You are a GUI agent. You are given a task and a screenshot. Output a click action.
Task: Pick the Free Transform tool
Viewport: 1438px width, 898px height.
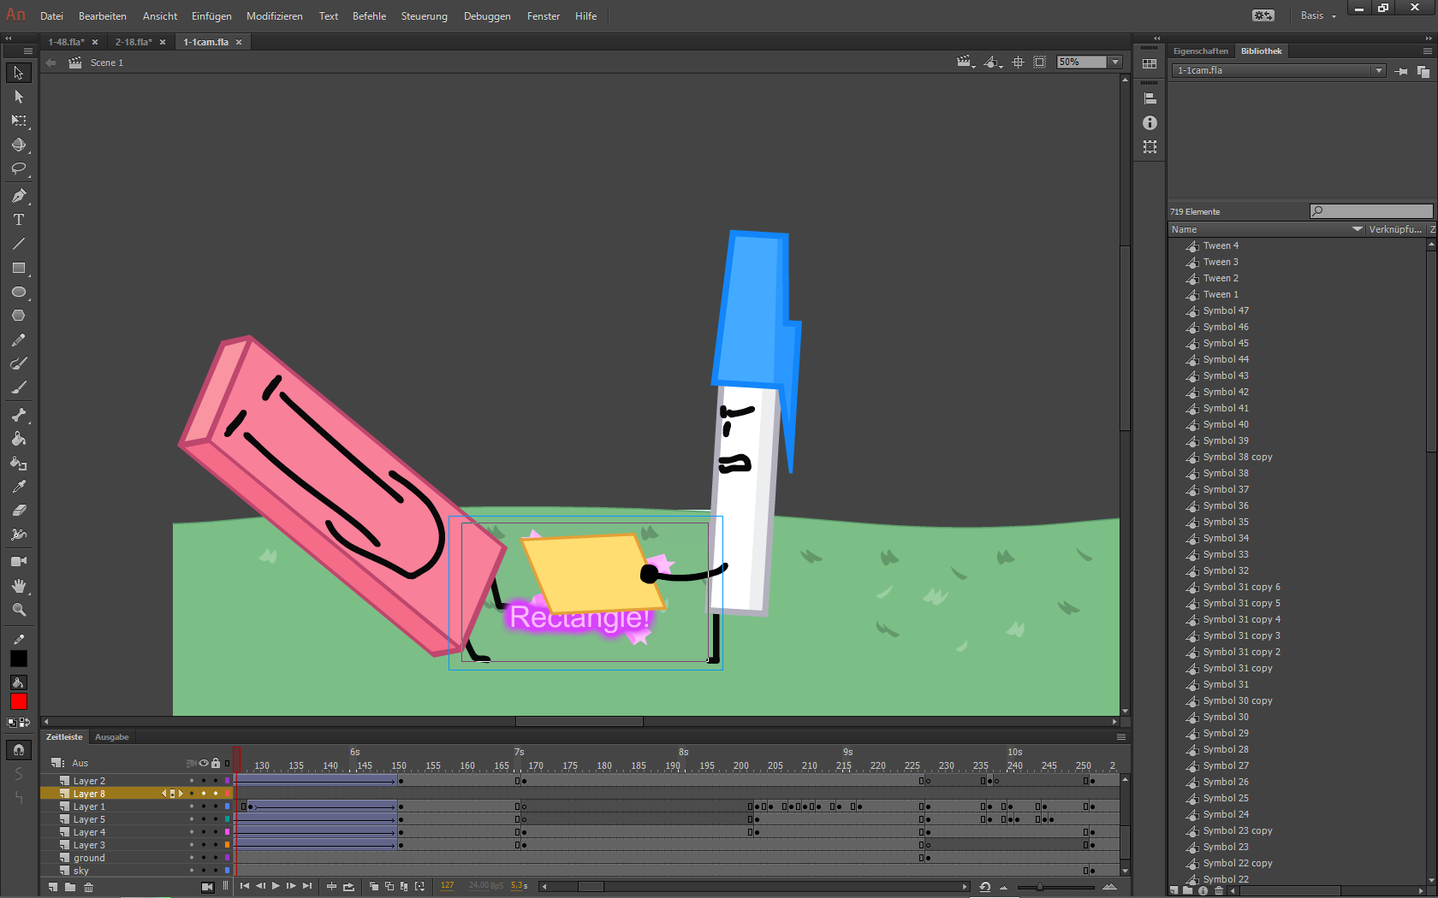19,121
